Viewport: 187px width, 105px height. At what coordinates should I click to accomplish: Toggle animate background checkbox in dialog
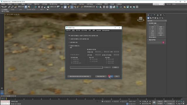click(x=71, y=55)
